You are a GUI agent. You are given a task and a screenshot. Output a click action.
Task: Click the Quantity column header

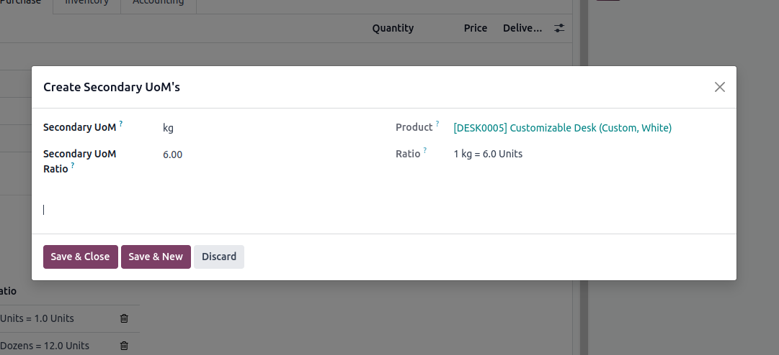pos(393,28)
